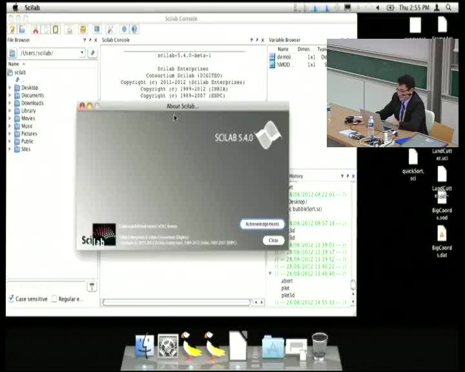Click the filter funnel icon in File Browser
The width and height of the screenshot is (465, 372).
(92, 287)
